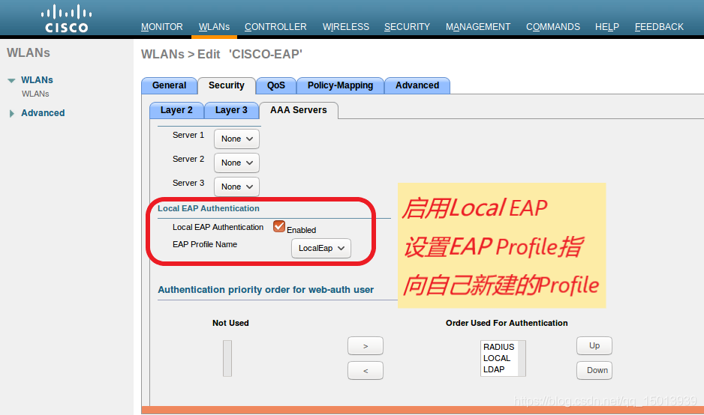Click the < move-left button
This screenshot has height=415, width=704.
[366, 371]
